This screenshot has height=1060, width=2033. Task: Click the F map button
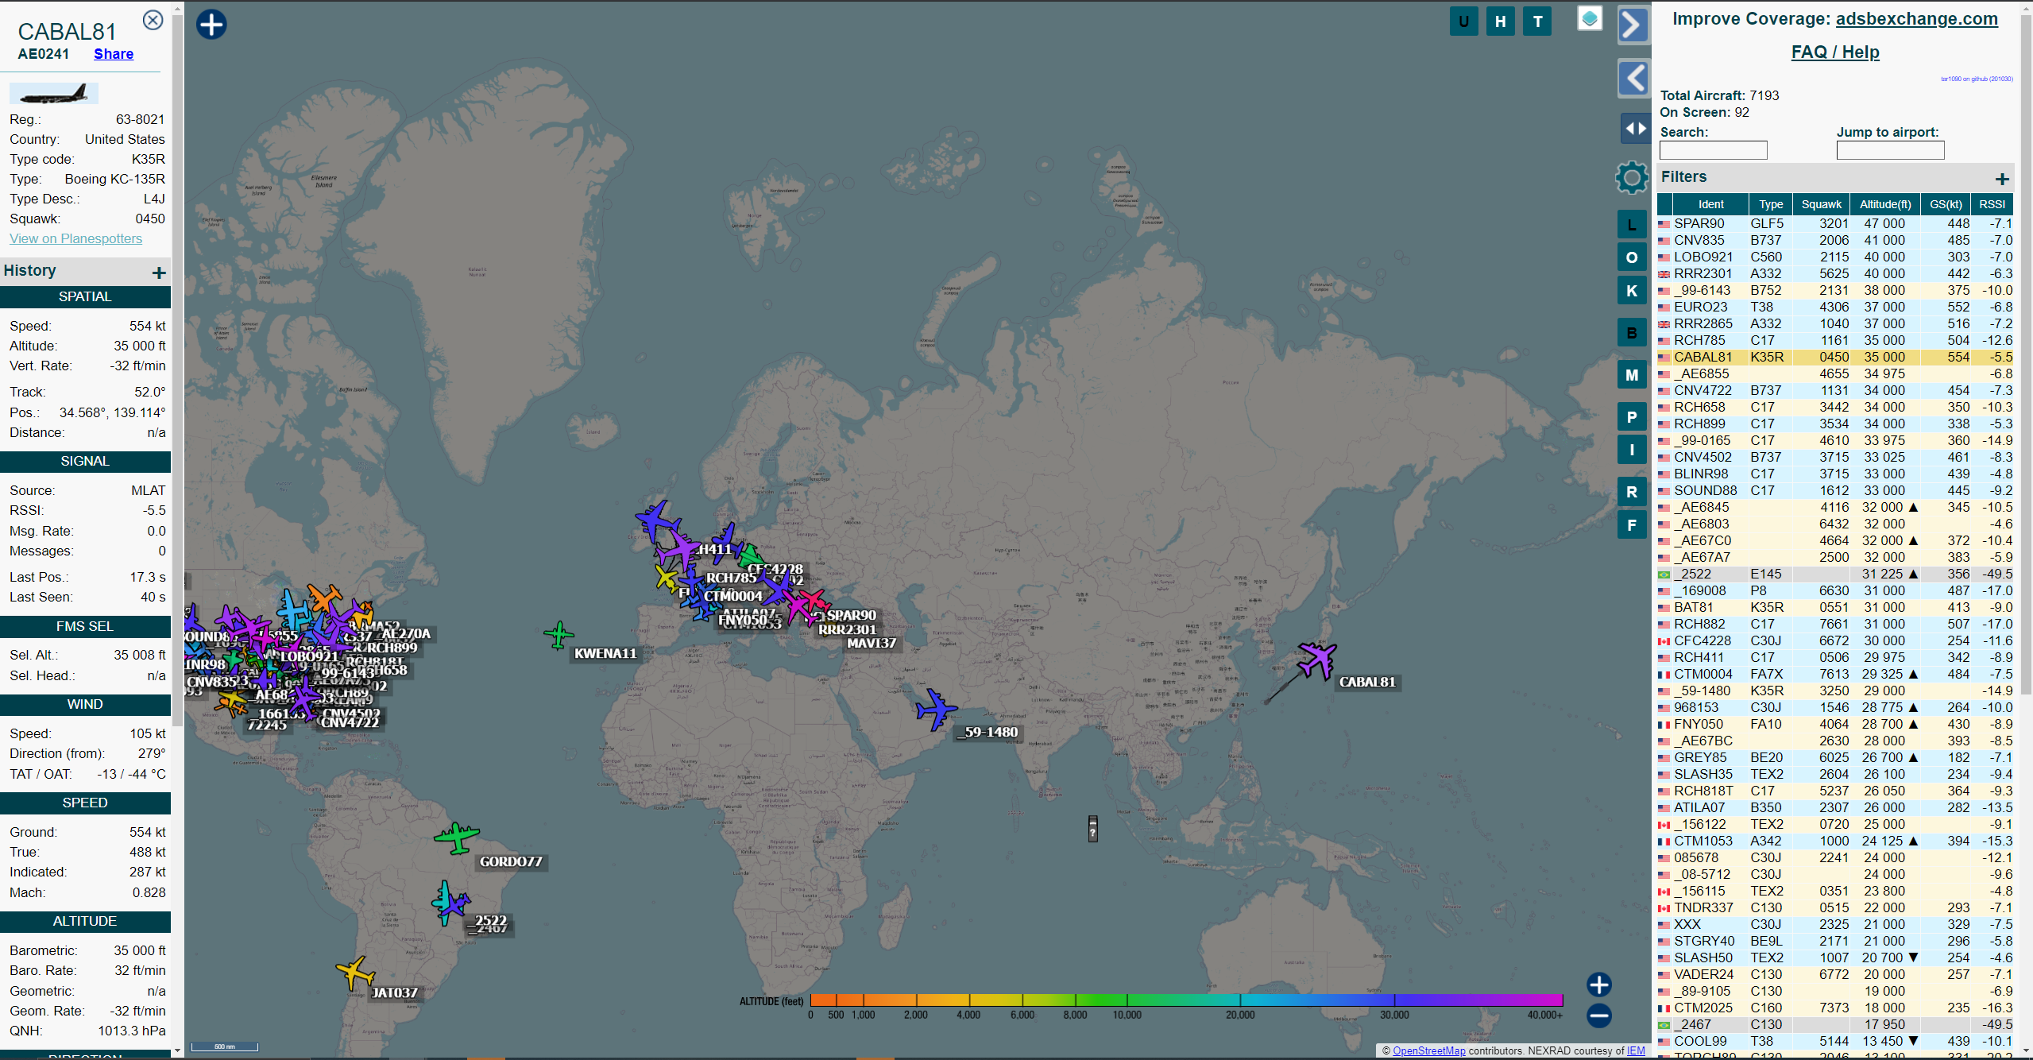pos(1632,525)
